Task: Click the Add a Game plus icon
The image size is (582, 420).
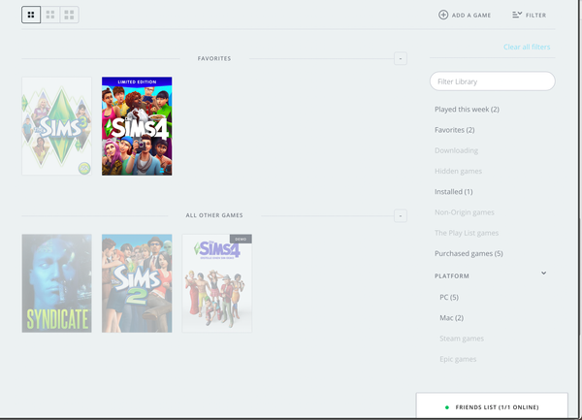Action: coord(443,15)
